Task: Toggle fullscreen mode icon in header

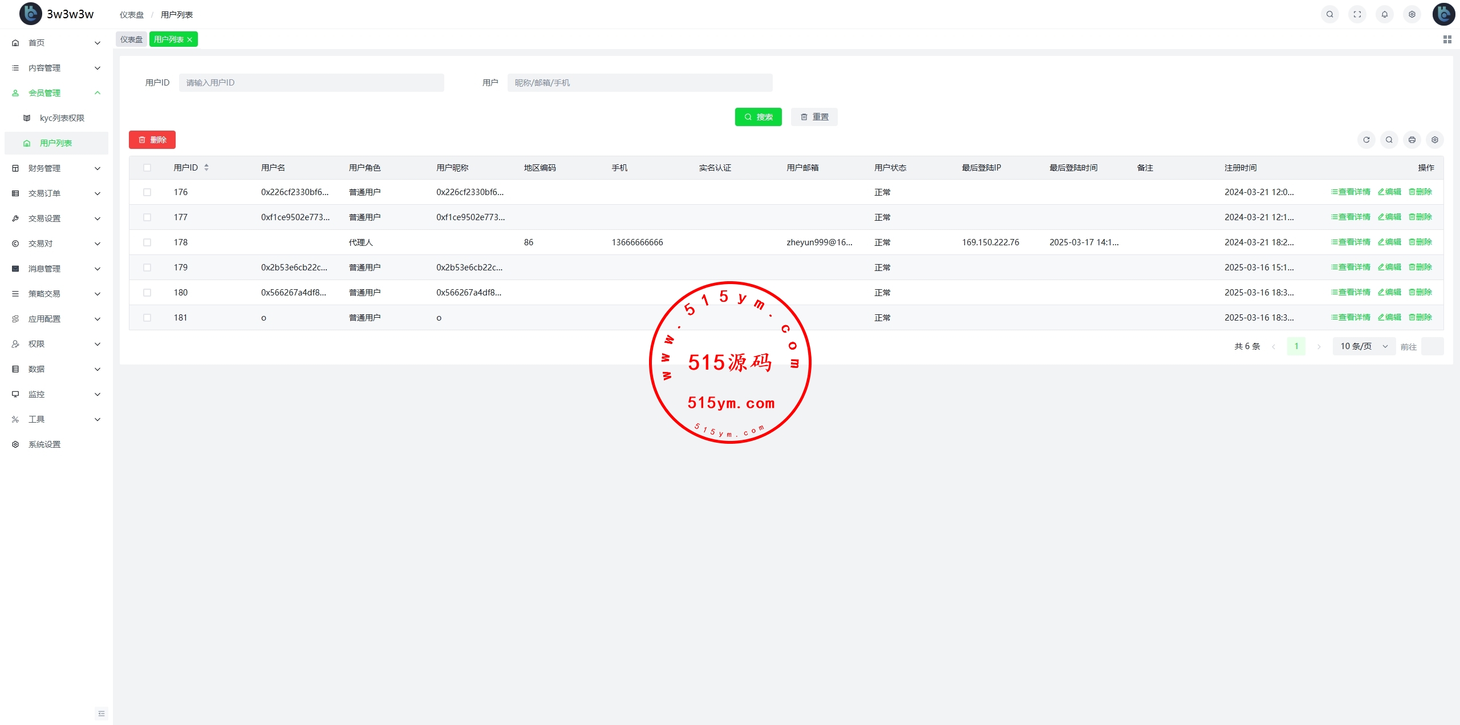Action: [1357, 14]
